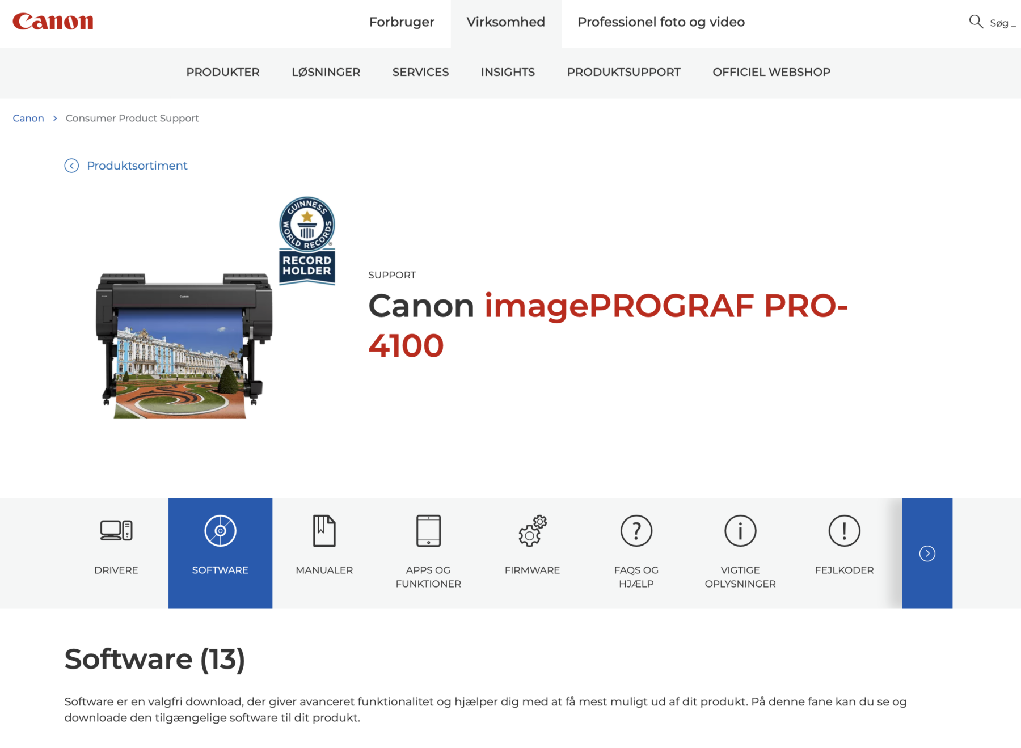Click the imagePROGRAF printer product image
1021x748 pixels.
184,346
